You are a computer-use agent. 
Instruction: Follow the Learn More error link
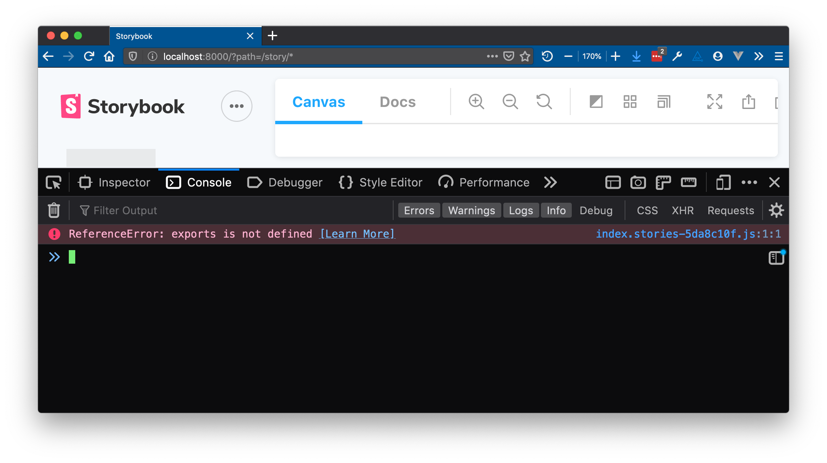point(357,234)
